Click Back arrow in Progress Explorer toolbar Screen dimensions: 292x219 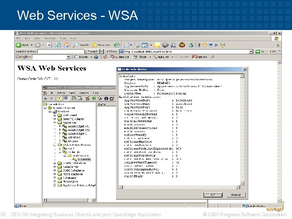(x=45, y=99)
